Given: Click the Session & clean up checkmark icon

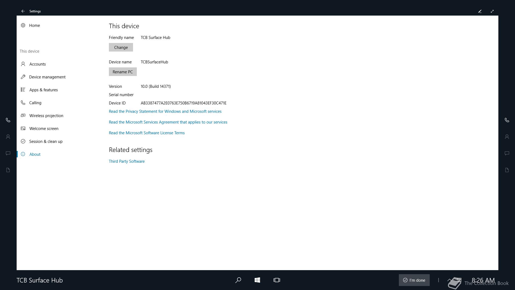Looking at the screenshot, I should tap(23, 141).
